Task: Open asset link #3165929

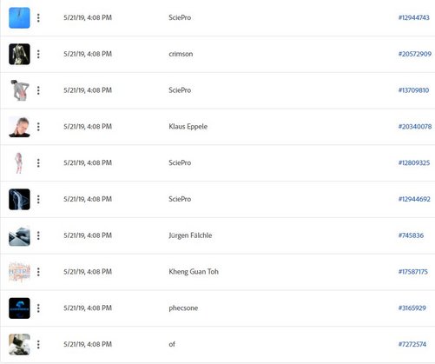Action: pyautogui.click(x=412, y=308)
